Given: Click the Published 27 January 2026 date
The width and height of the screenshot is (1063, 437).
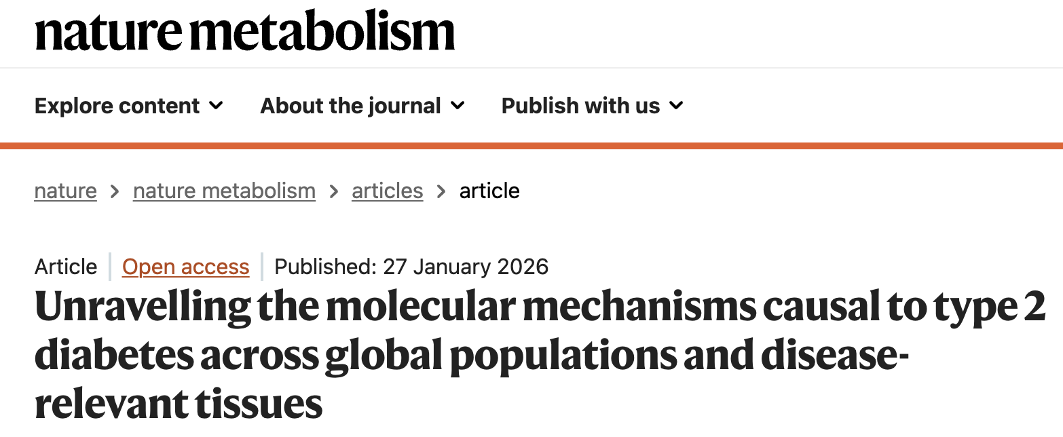Looking at the screenshot, I should pyautogui.click(x=411, y=267).
